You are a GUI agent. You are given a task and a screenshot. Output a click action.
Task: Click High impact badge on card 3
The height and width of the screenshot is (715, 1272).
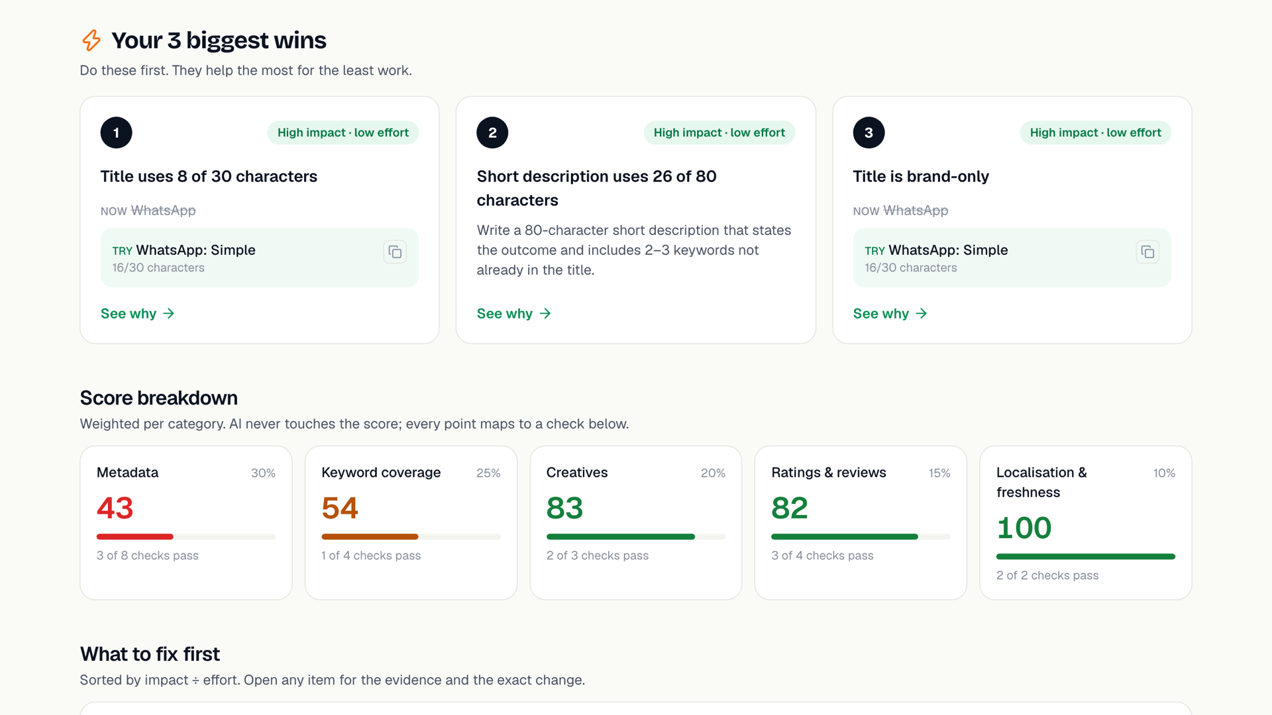pos(1095,132)
